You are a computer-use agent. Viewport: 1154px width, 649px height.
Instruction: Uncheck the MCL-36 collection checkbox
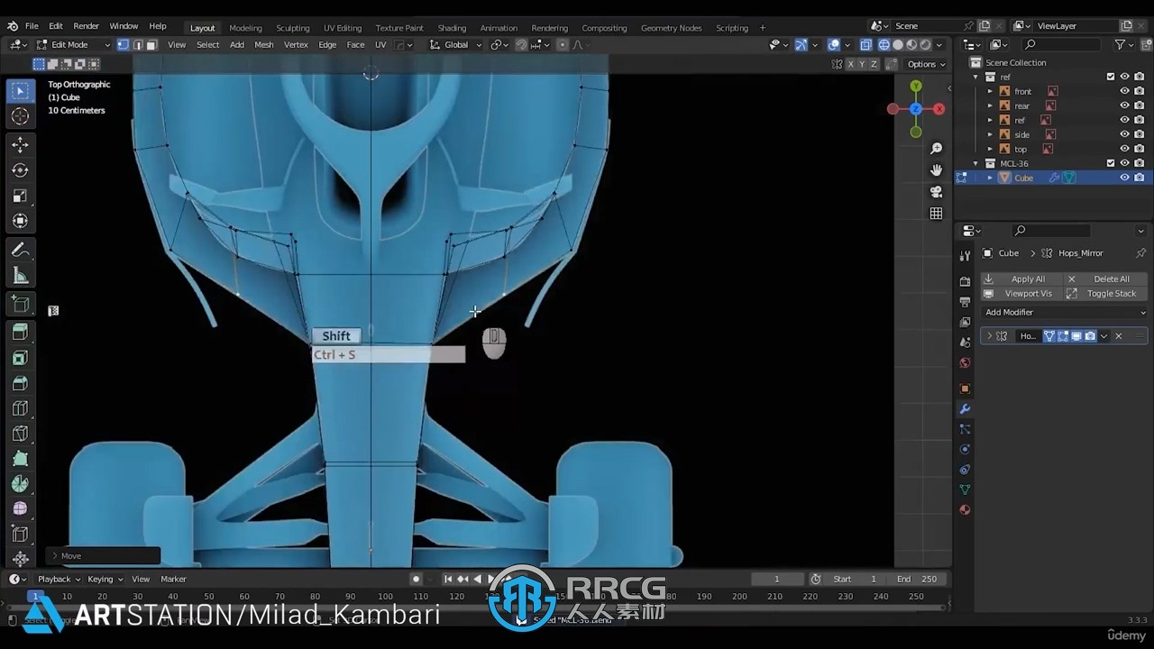(1111, 163)
